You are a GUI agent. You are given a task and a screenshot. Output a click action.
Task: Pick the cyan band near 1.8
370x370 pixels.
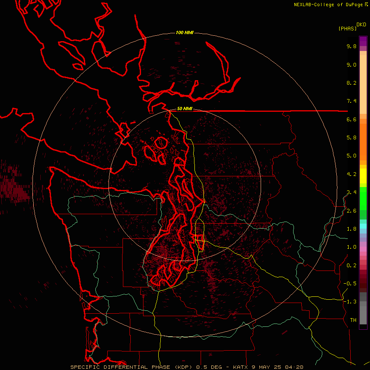coord(363,226)
